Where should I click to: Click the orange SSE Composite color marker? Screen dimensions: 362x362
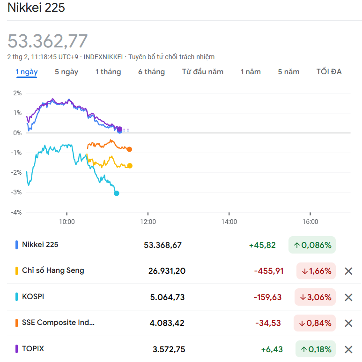pos(17,323)
